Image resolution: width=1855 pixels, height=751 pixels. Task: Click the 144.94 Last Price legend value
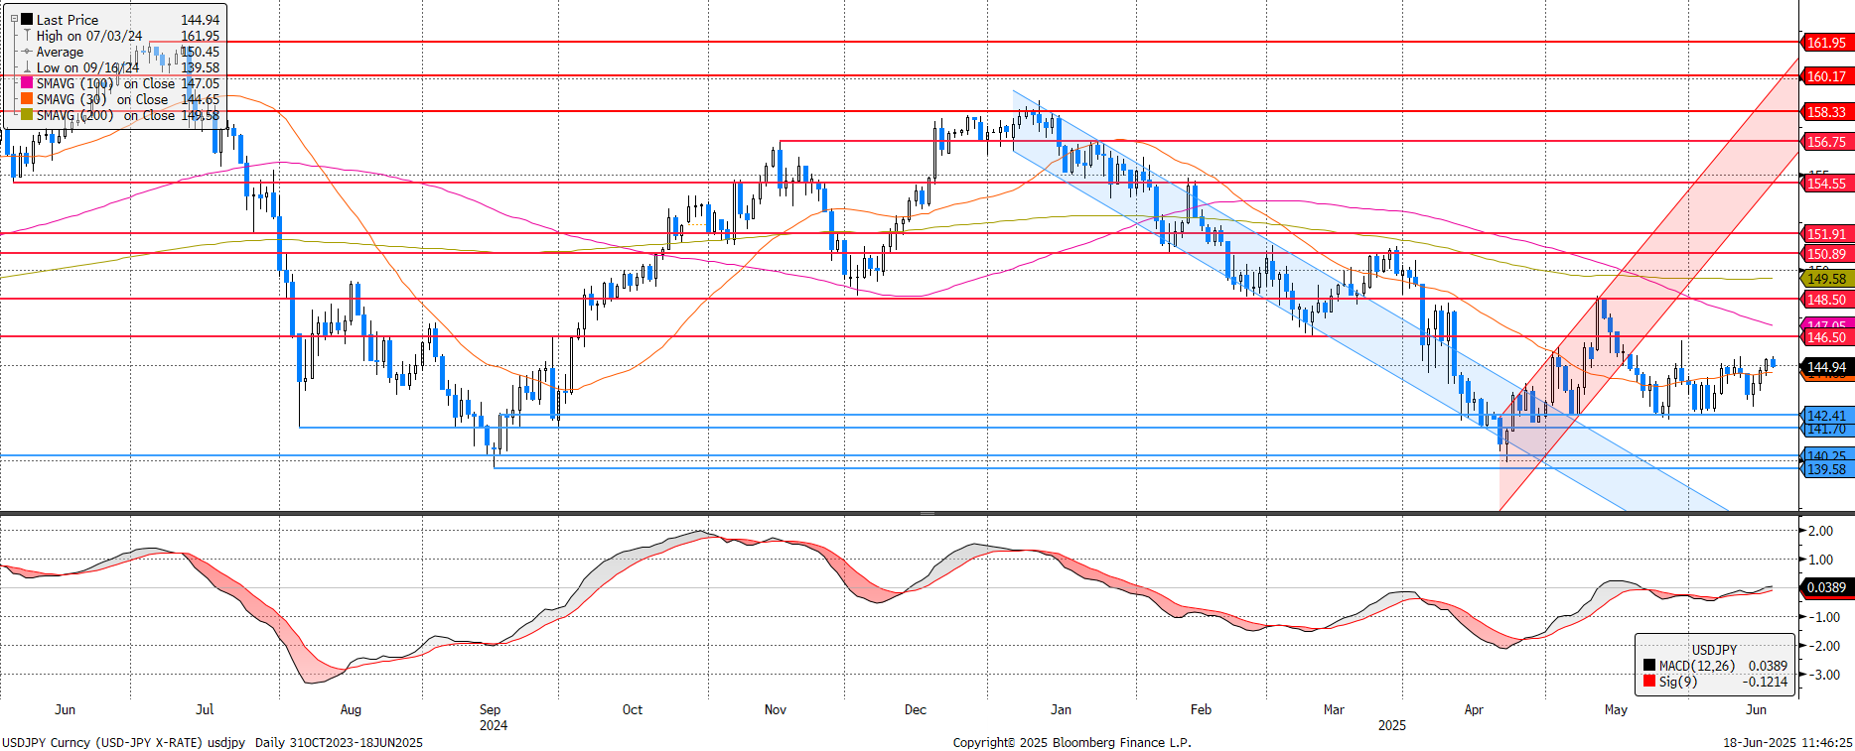click(201, 20)
